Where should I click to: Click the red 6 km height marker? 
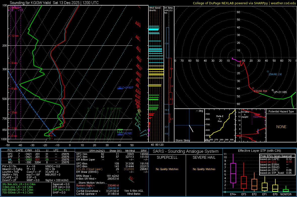pos(14,89)
